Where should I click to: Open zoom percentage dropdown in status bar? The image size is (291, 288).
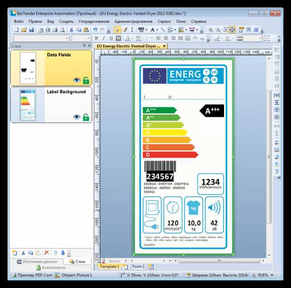coord(272,275)
